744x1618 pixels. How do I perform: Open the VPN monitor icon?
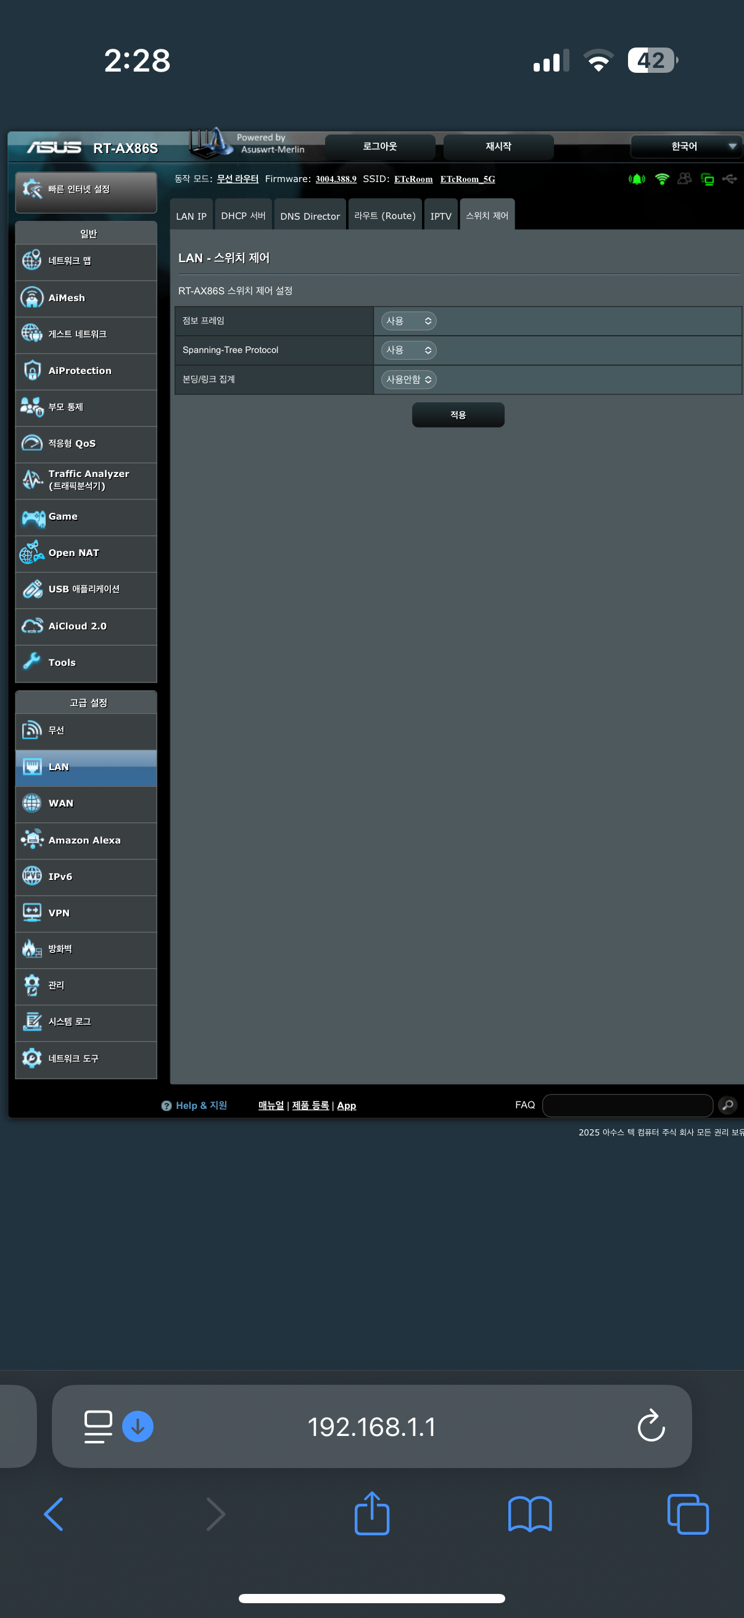click(31, 913)
